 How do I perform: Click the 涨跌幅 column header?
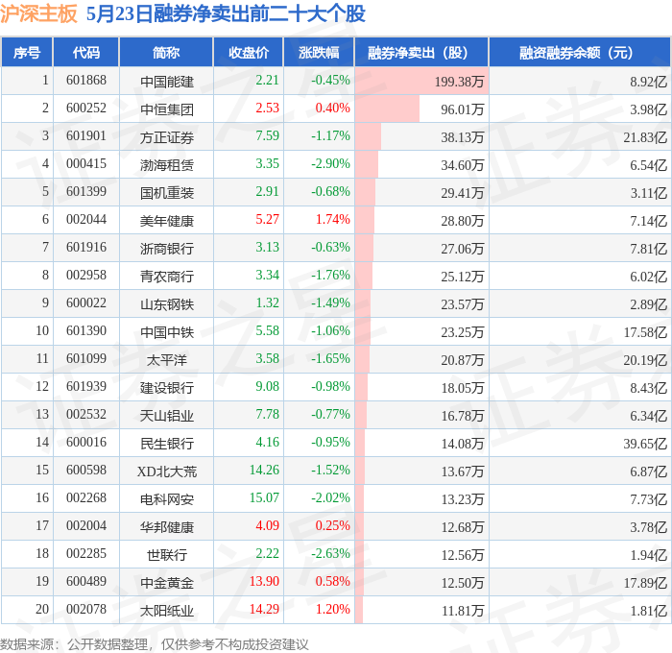pyautogui.click(x=319, y=52)
